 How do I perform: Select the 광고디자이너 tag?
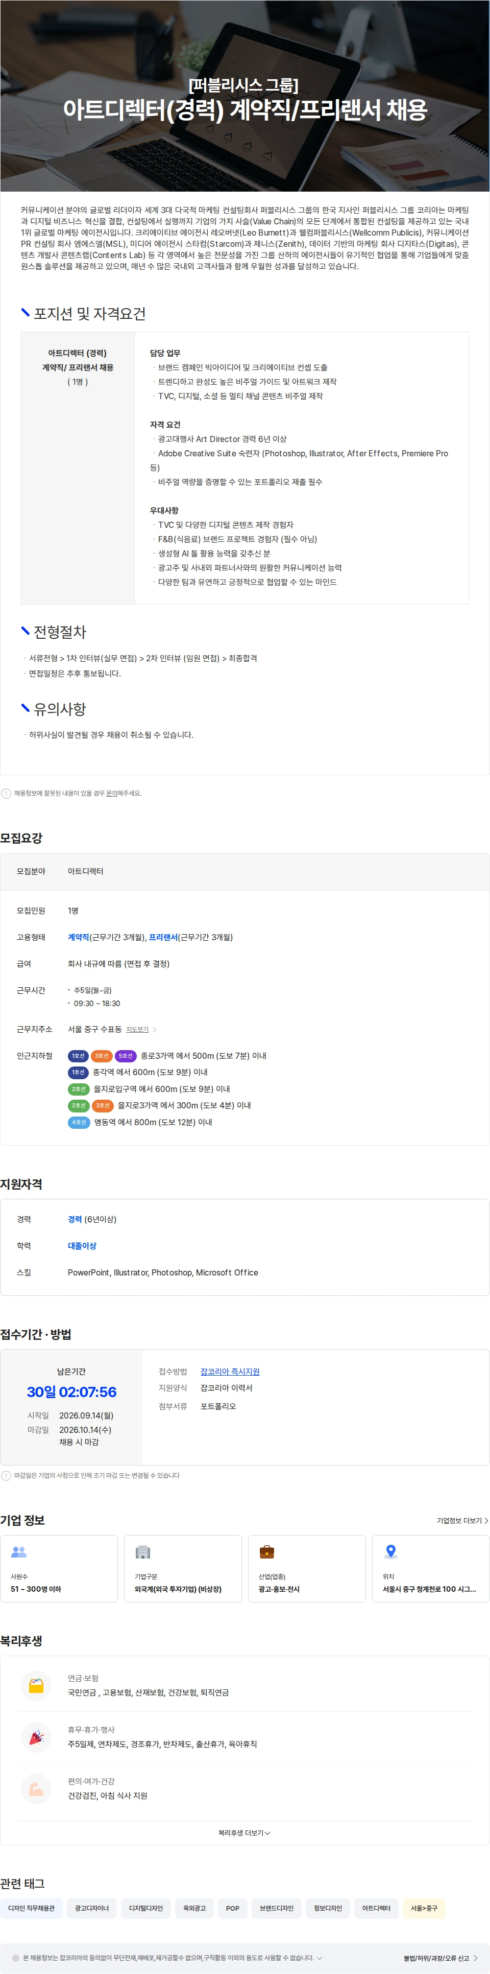coord(92,1908)
